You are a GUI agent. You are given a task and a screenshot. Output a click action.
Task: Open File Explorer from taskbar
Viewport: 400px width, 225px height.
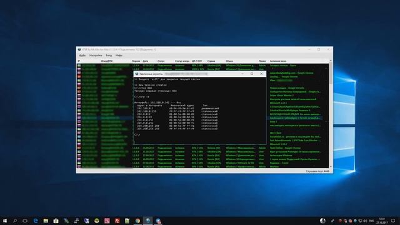click(x=46, y=221)
